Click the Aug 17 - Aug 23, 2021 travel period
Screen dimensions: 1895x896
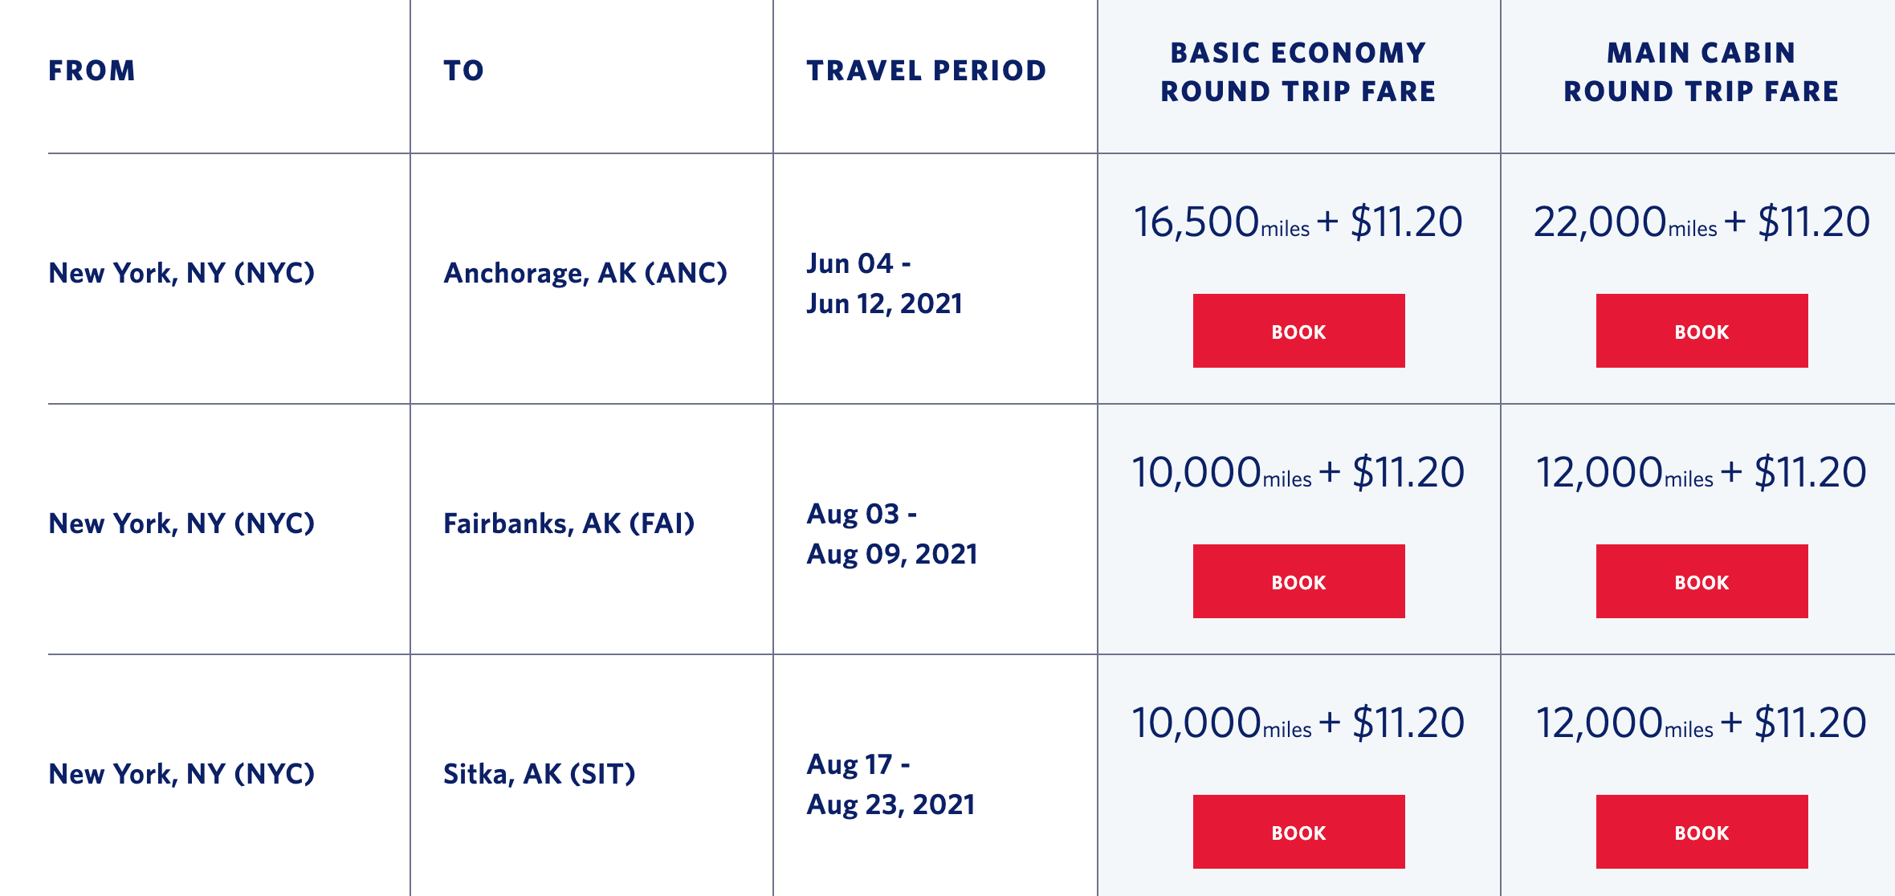tap(890, 784)
